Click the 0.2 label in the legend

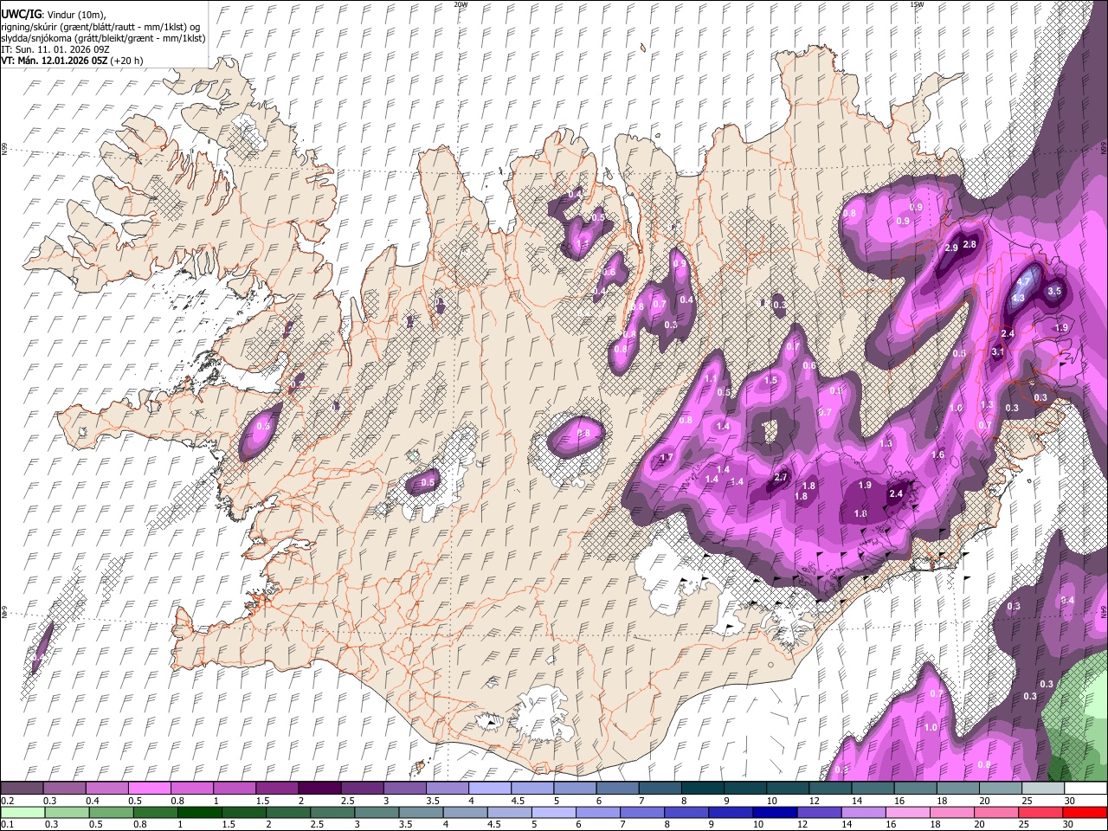click(x=8, y=801)
